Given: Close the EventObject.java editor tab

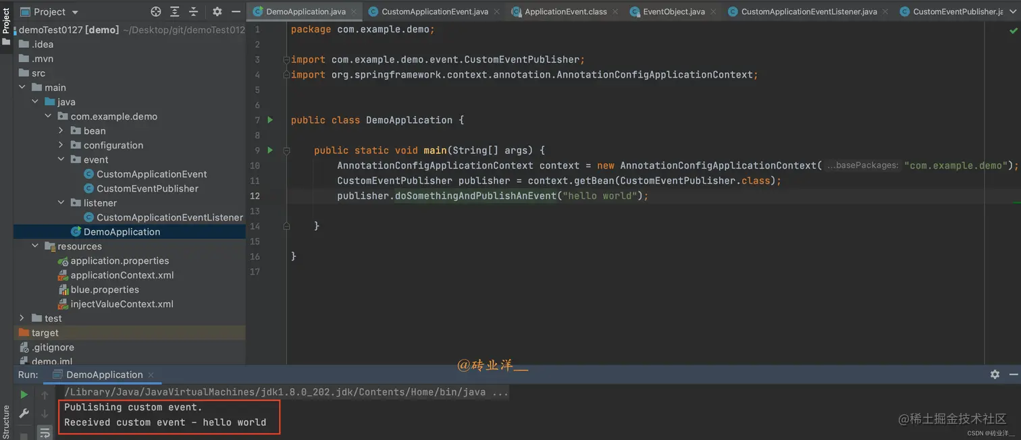Looking at the screenshot, I should tap(713, 12).
